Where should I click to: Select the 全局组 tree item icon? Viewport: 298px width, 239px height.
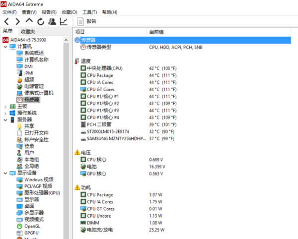point(19,166)
